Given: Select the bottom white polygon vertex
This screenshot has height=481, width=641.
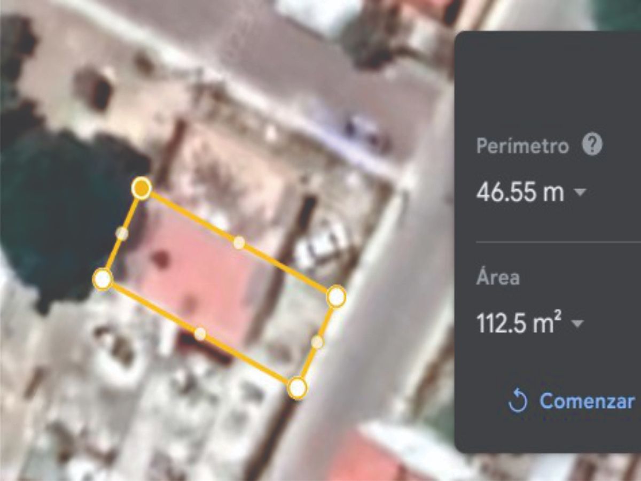Looking at the screenshot, I should (297, 388).
